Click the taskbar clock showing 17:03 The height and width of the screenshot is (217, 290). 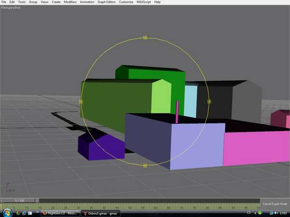coord(283,213)
